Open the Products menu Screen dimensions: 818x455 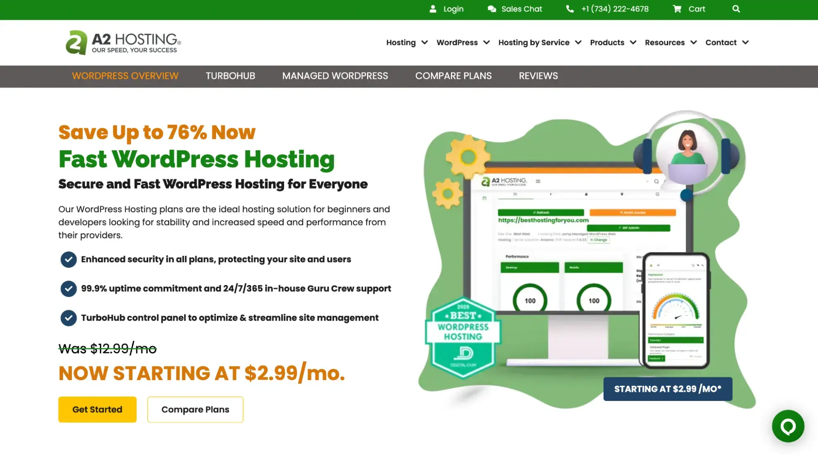[613, 43]
